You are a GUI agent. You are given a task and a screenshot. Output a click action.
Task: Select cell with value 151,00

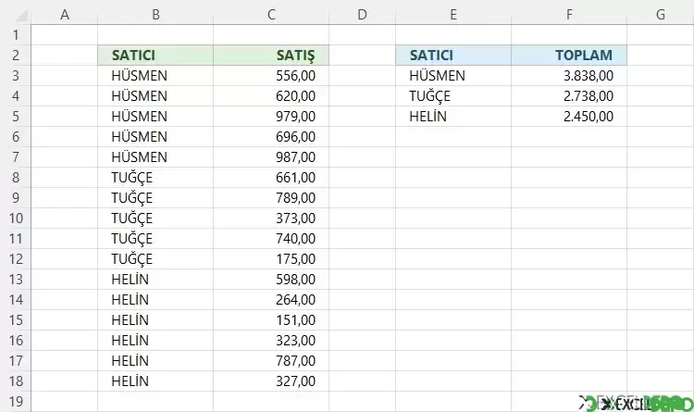pos(271,320)
